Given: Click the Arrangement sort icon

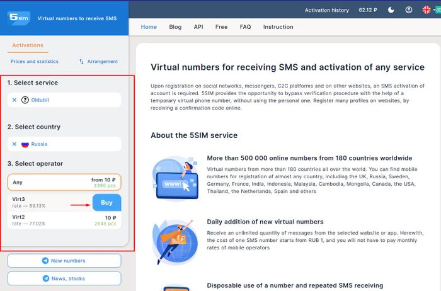Looking at the screenshot, I should [81, 61].
